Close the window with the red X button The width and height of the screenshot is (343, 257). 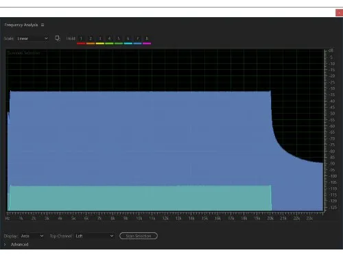point(339,13)
